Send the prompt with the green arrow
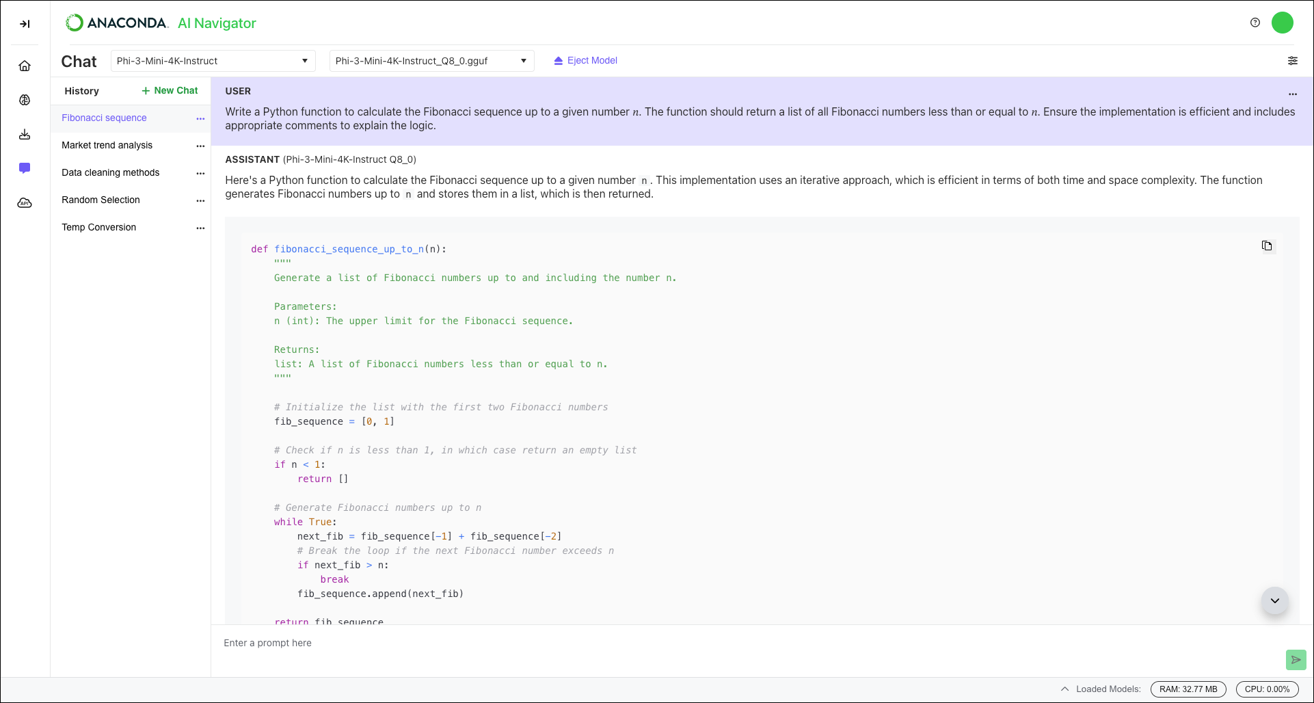This screenshot has width=1314, height=703. (x=1296, y=660)
